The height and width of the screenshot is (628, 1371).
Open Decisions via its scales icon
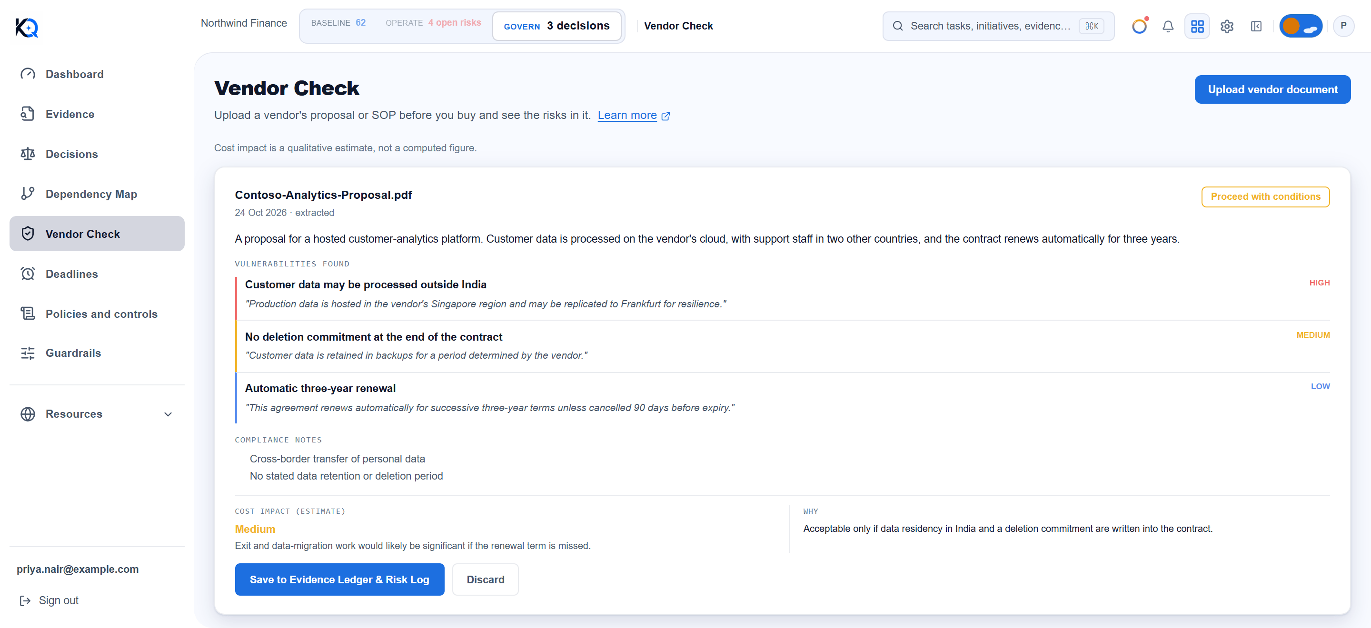[x=28, y=154]
